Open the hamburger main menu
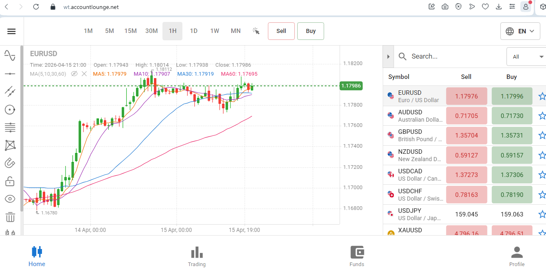 (x=11, y=31)
